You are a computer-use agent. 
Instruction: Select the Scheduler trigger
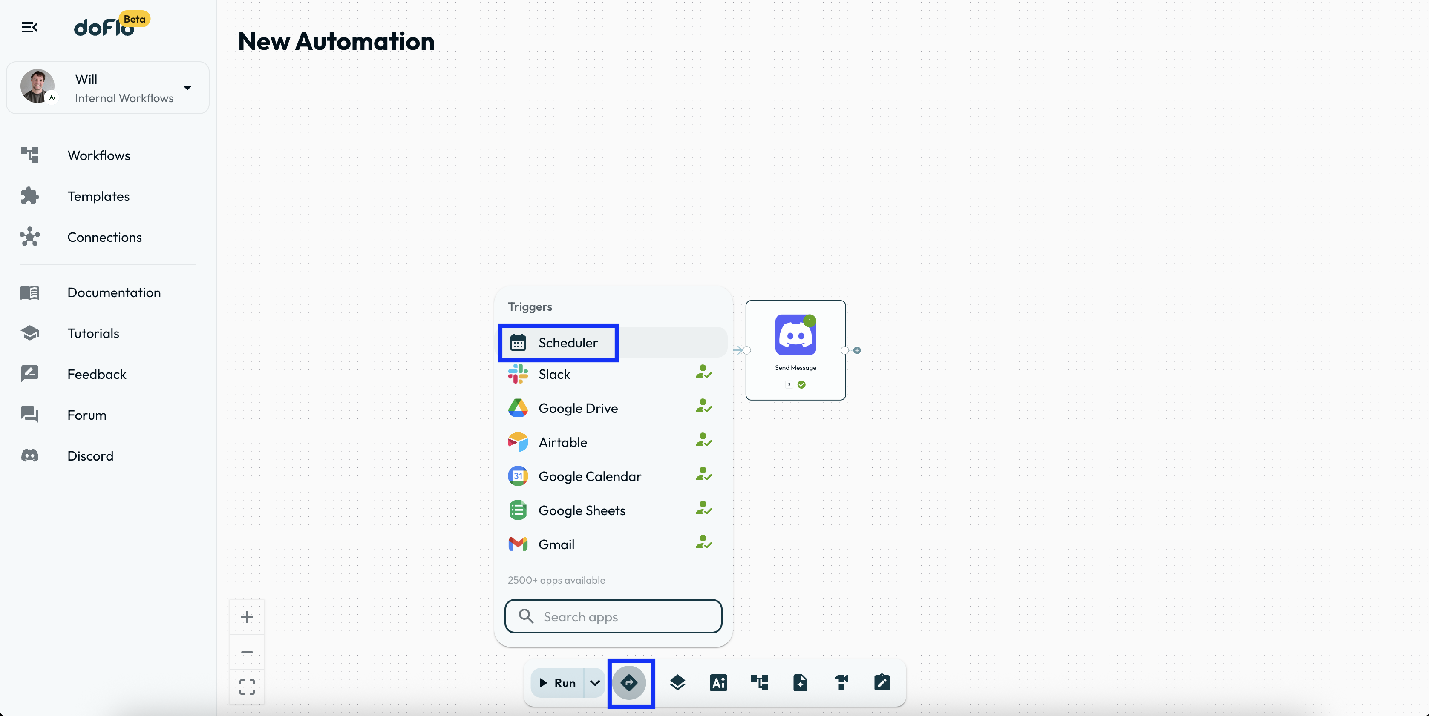pyautogui.click(x=568, y=343)
